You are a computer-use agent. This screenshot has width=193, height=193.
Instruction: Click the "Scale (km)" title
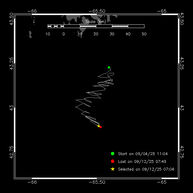[x=96, y=22]
